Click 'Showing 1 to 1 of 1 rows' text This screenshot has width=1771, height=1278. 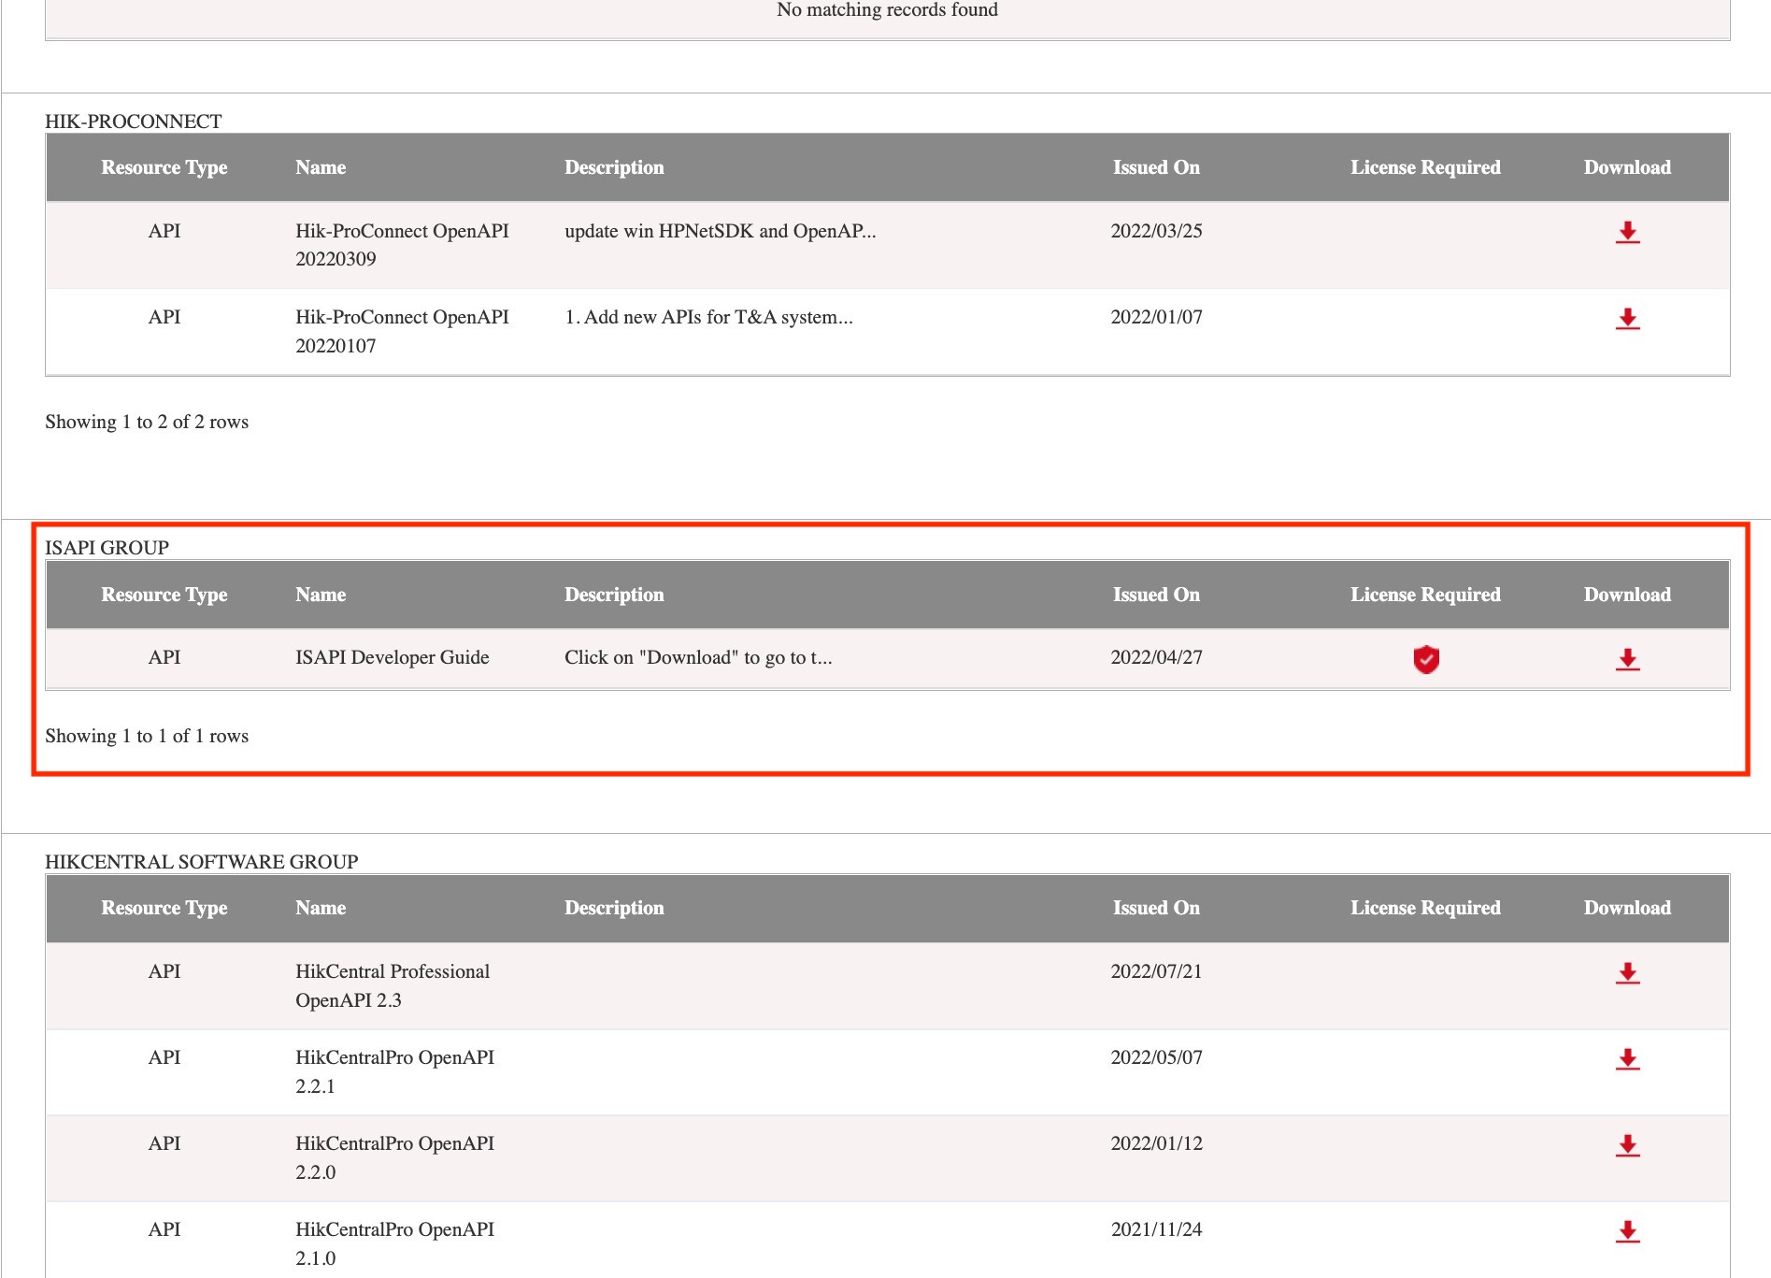pyautogui.click(x=147, y=736)
